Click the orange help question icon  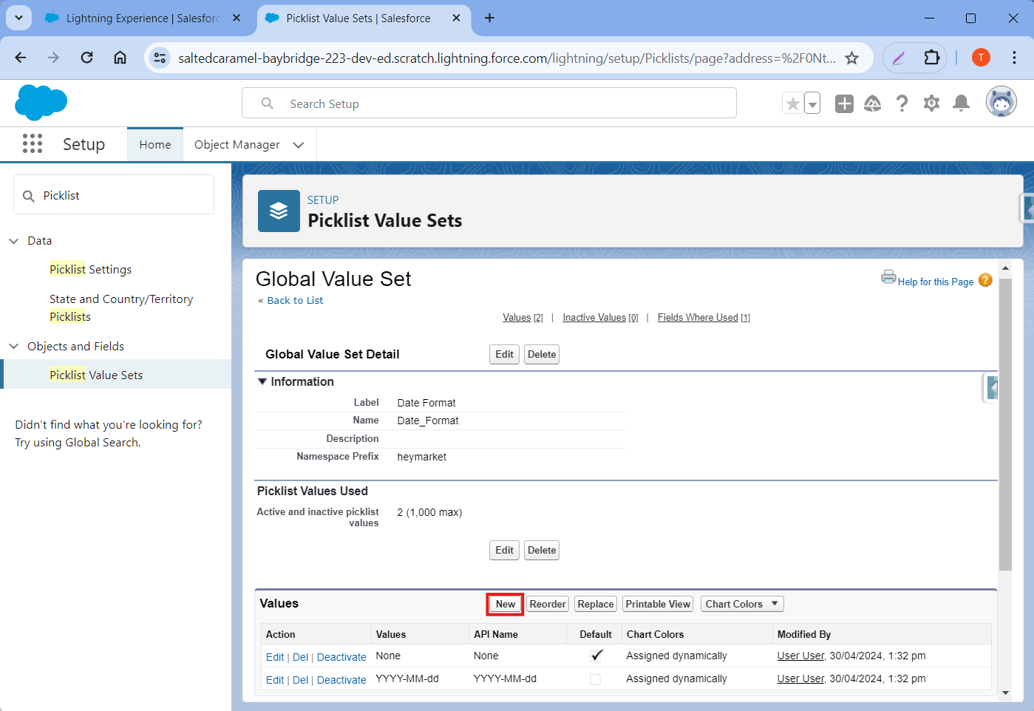point(985,279)
